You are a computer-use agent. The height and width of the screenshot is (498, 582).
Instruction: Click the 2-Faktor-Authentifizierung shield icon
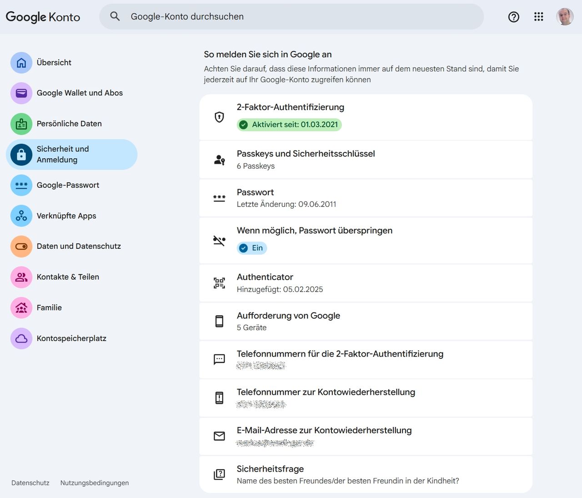click(x=219, y=117)
